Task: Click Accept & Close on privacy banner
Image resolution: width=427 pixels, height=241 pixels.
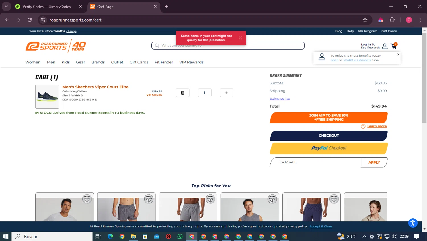Action: (x=321, y=226)
